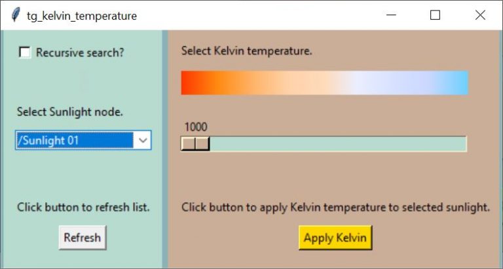Click the 'Recursive search?' label text
This screenshot has width=503, height=269.
click(80, 52)
